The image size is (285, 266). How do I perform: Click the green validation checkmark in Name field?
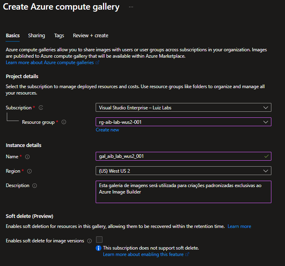[x=267, y=156]
